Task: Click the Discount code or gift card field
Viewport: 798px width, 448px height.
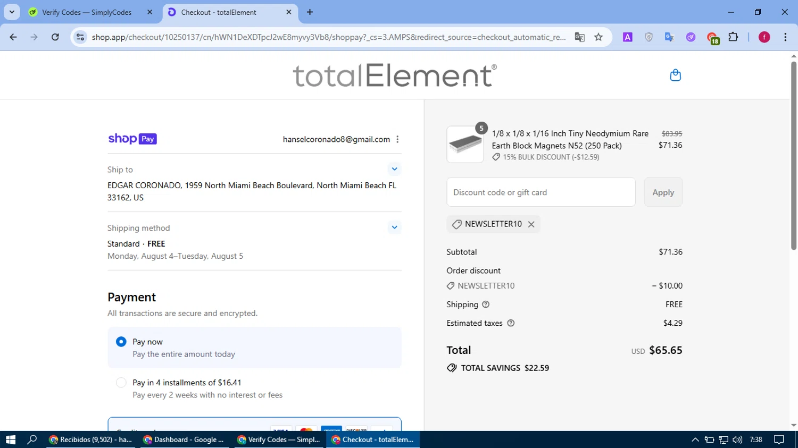Action: click(x=541, y=192)
